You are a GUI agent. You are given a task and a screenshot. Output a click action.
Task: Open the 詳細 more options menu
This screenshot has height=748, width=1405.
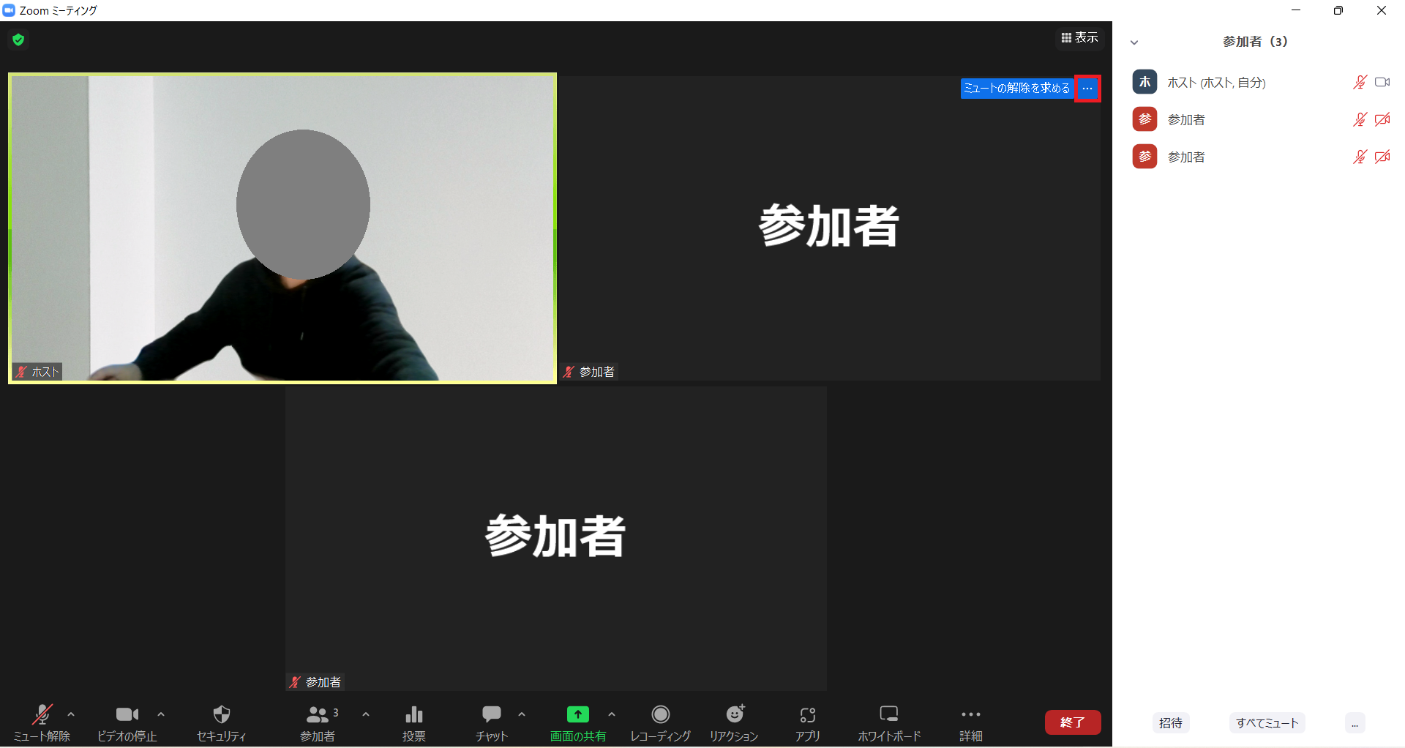point(970,715)
